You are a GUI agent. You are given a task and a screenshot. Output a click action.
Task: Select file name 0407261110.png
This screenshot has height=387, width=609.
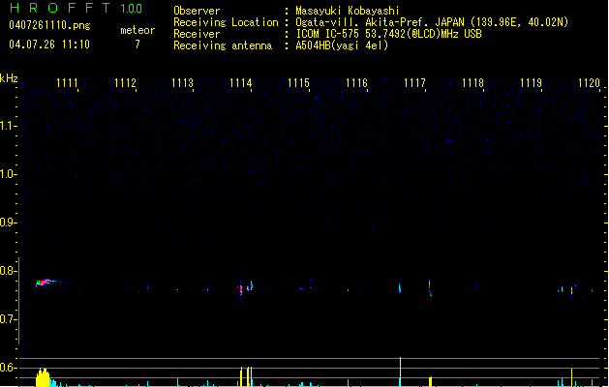coord(49,25)
